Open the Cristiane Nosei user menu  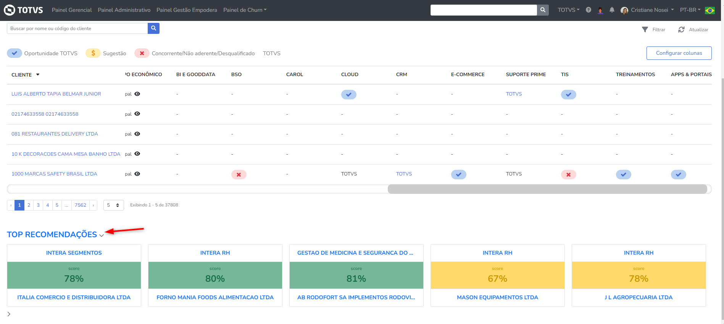(x=652, y=10)
